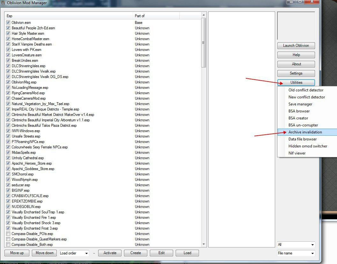Click the Esp column header
The width and height of the screenshot is (337, 264).
pyautogui.click(x=69, y=16)
